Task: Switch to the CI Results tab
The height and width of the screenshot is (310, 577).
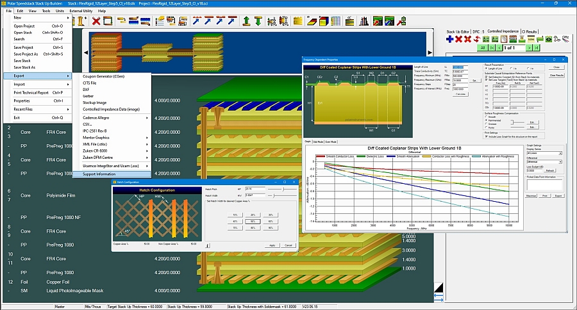Action: [529, 31]
